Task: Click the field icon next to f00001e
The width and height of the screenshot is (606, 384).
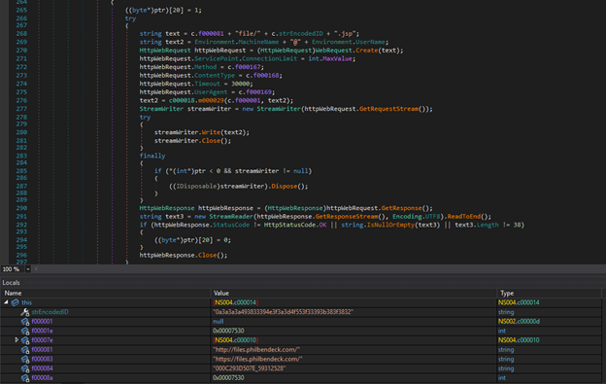Action: pyautogui.click(x=25, y=332)
